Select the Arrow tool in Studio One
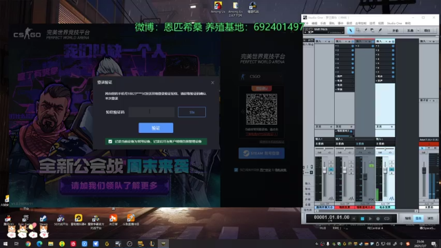This screenshot has width=441, height=248. [351, 30]
